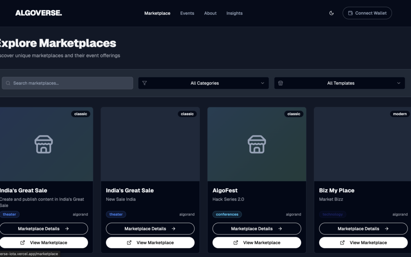Go to the Insights page

[234, 13]
